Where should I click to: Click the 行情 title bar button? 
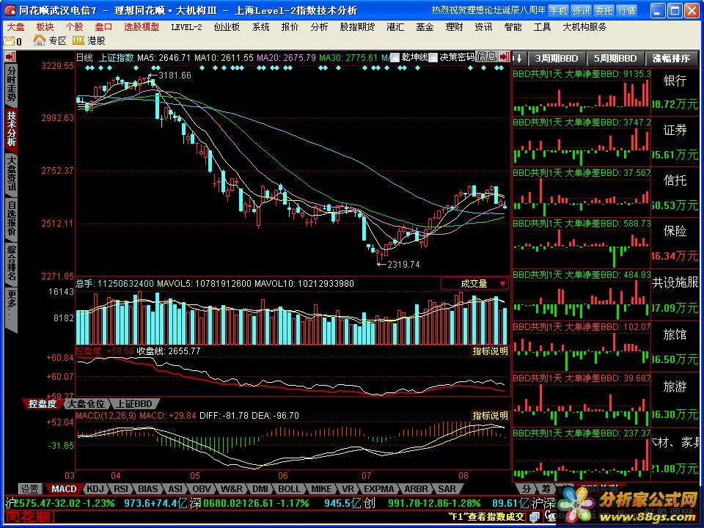pos(627,10)
